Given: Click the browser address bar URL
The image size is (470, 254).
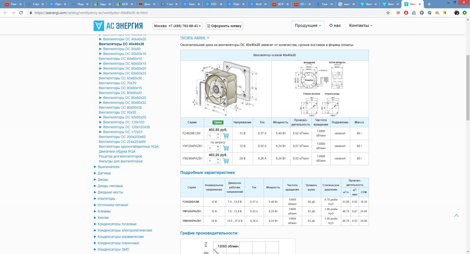Looking at the screenshot, I should 91,12.
